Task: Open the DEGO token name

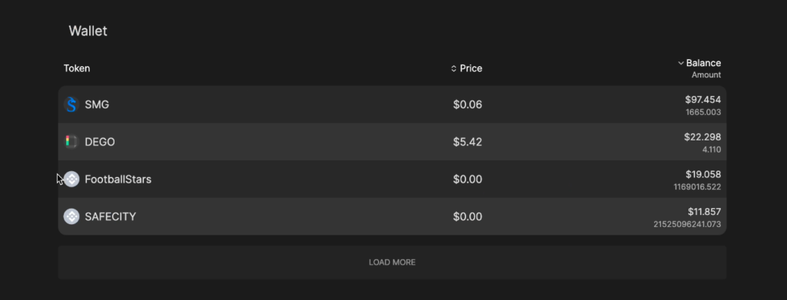Action: pos(100,142)
